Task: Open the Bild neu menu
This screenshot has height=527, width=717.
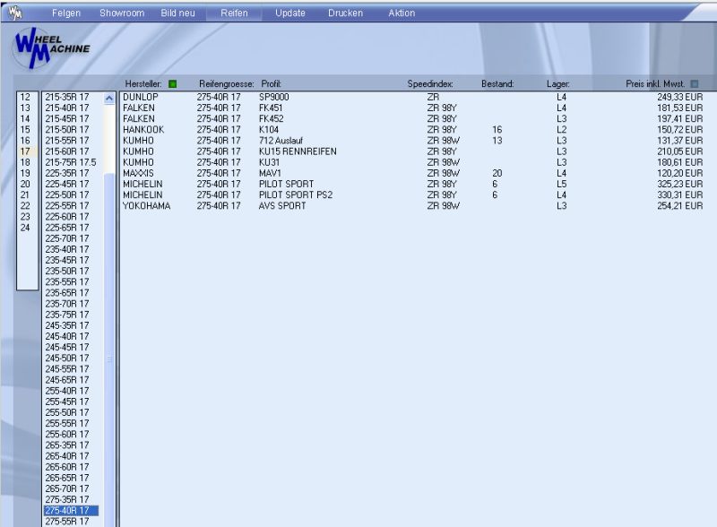Action: (177, 13)
